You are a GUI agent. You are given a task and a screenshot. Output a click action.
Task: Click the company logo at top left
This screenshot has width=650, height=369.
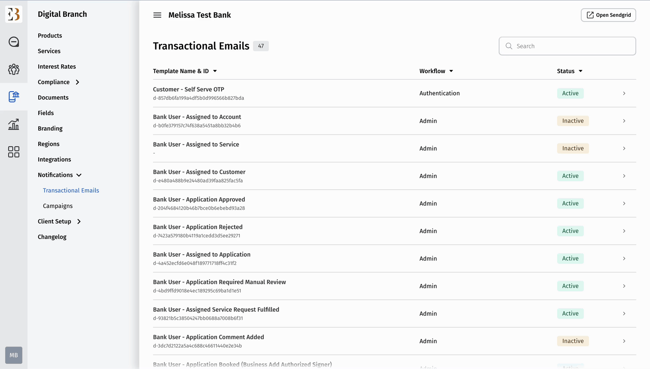tap(14, 14)
